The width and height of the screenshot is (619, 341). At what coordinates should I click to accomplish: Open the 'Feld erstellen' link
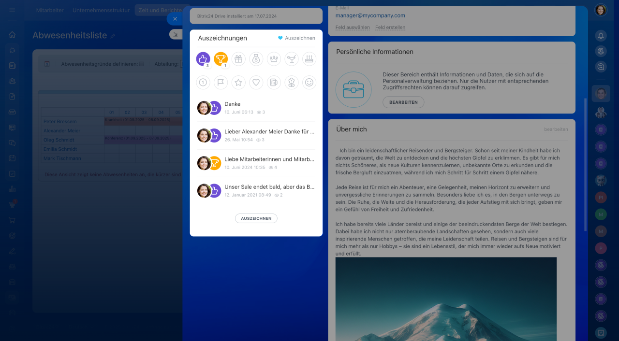coord(390,28)
